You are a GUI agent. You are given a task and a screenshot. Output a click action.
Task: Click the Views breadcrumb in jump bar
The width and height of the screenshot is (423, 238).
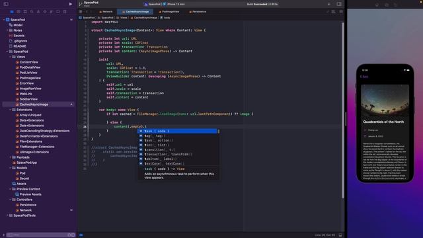coord(122,18)
